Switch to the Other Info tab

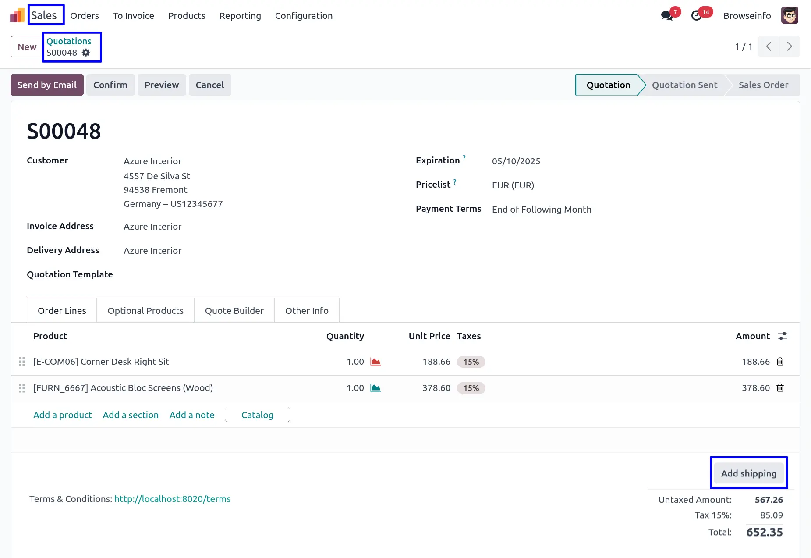point(307,311)
